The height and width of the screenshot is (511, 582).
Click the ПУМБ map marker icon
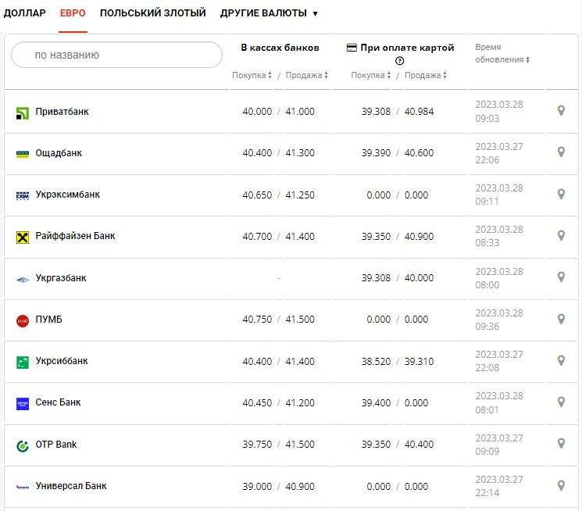(x=561, y=319)
